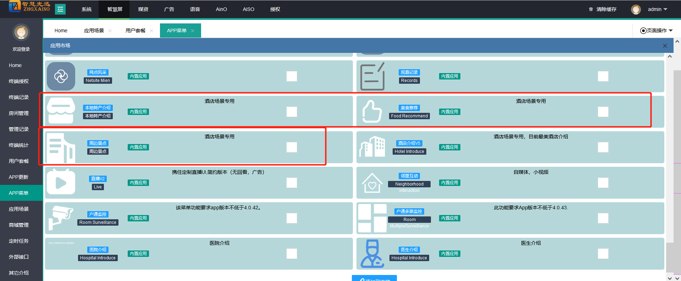Click the Live play-button TV icon

click(61, 182)
